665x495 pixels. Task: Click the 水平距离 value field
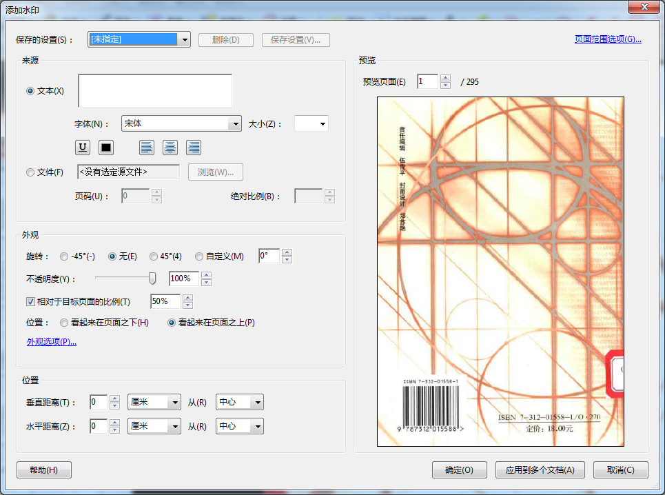99,426
